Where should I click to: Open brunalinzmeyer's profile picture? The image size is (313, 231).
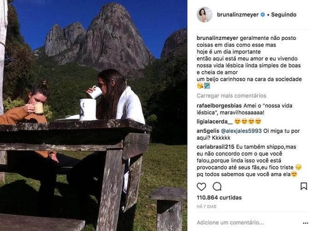pyautogui.click(x=204, y=15)
